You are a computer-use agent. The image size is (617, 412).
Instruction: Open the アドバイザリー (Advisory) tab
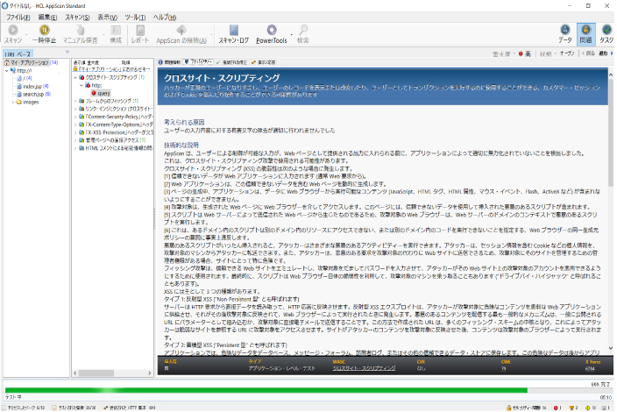198,62
